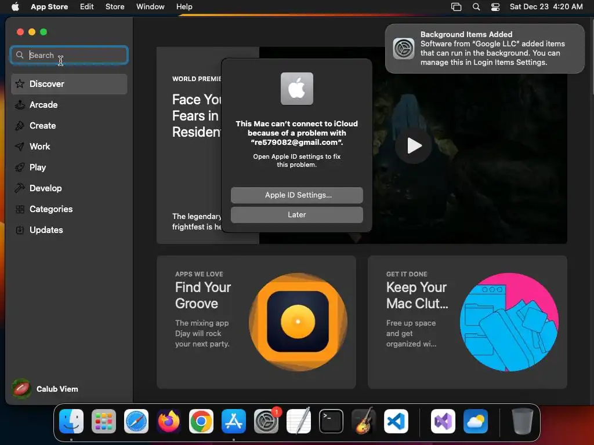594x445 pixels.
Task: Open the Discover section in sidebar
Action: (69, 84)
